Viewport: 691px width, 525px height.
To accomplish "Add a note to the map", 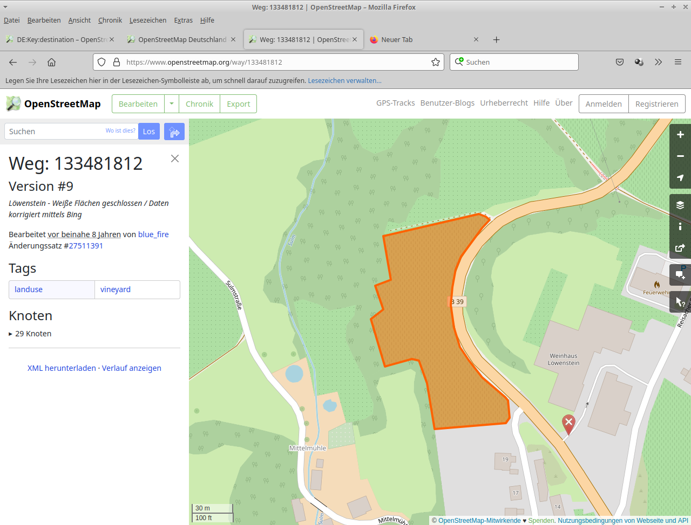I will pos(680,275).
